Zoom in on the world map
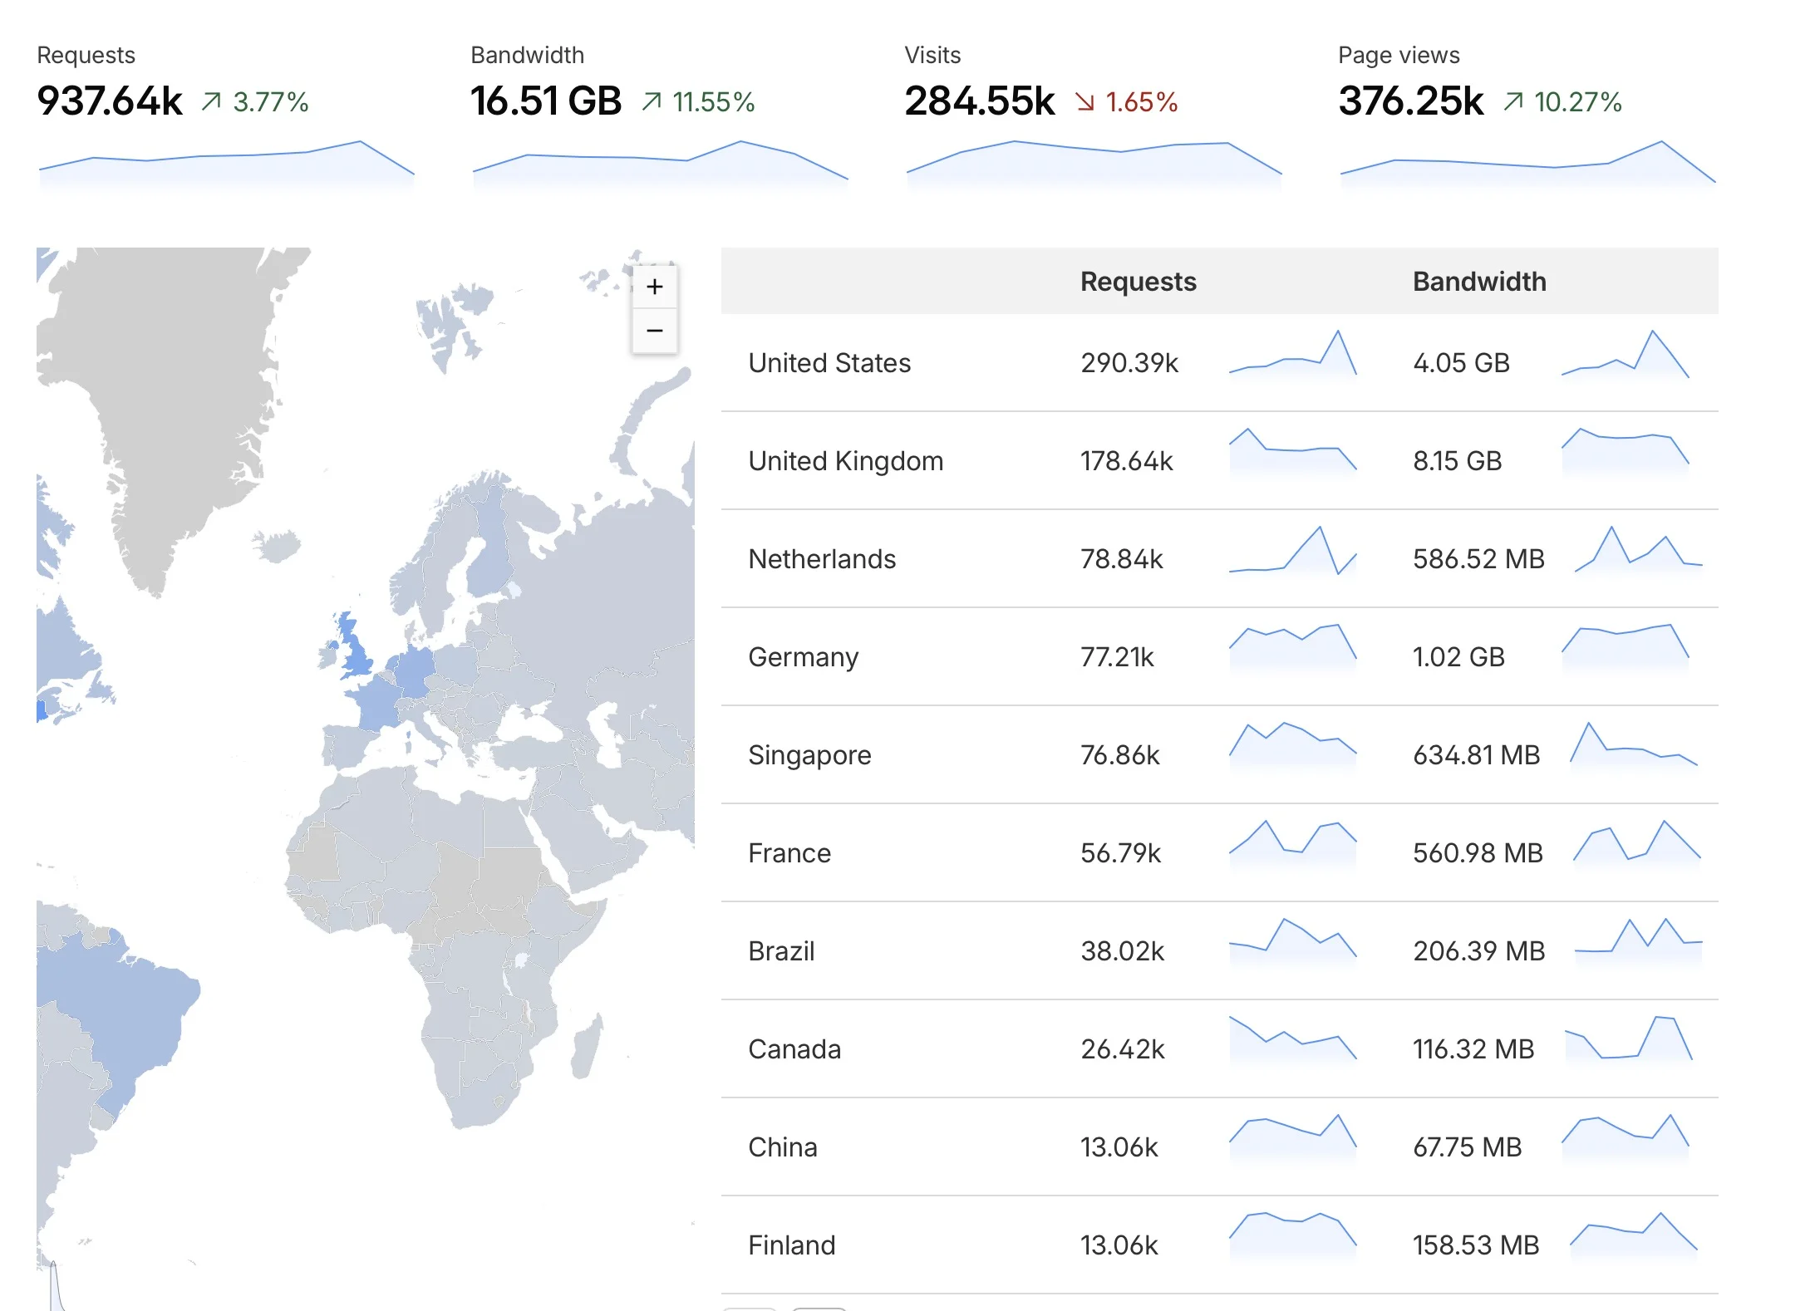Image resolution: width=1810 pixels, height=1311 pixels. pyautogui.click(x=655, y=287)
